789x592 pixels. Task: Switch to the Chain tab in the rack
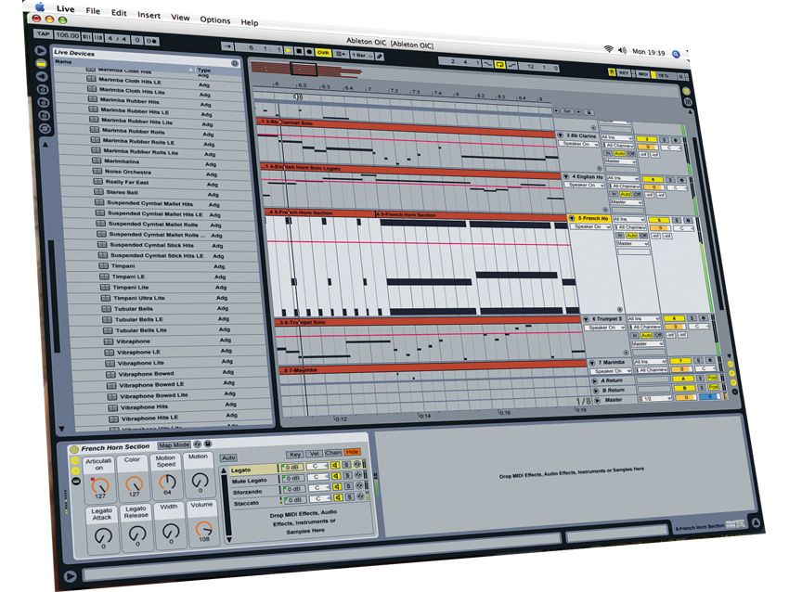[332, 454]
